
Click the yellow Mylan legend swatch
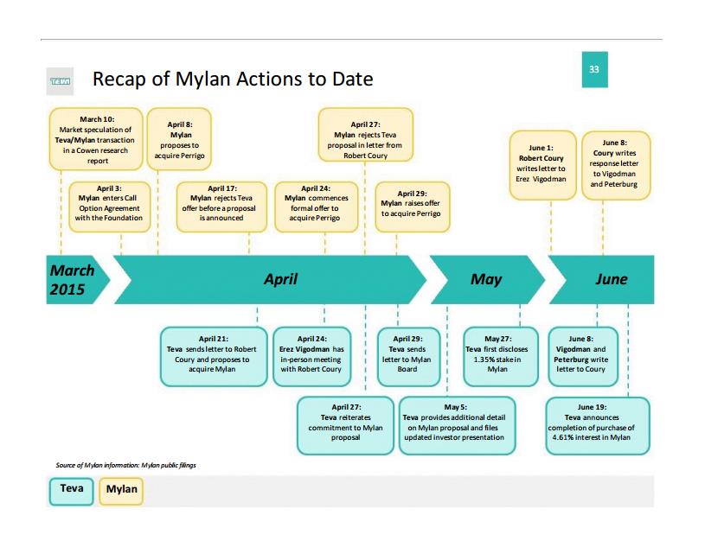click(121, 490)
